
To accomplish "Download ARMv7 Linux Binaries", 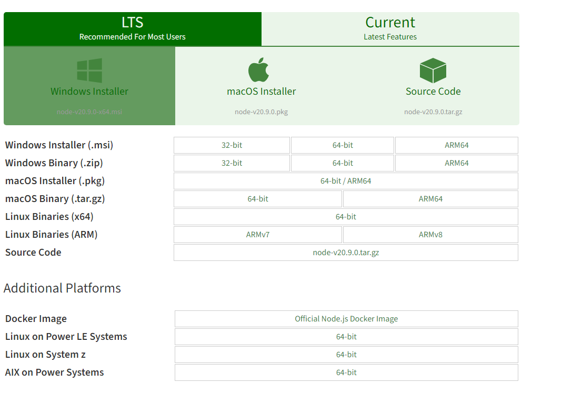I will pyautogui.click(x=258, y=235).
